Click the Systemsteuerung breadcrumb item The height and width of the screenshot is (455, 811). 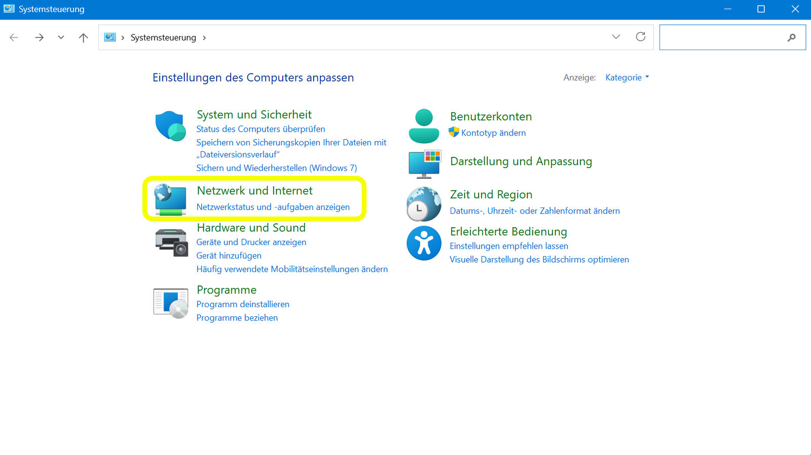pos(163,37)
